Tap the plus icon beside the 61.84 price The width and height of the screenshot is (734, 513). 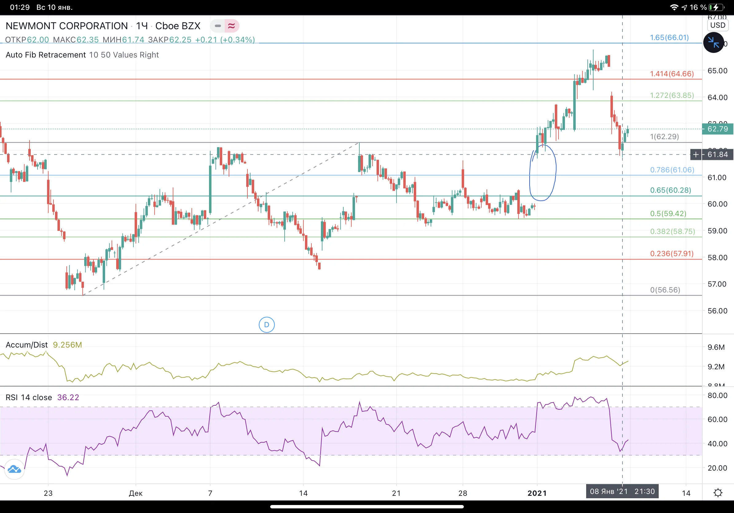tap(696, 155)
